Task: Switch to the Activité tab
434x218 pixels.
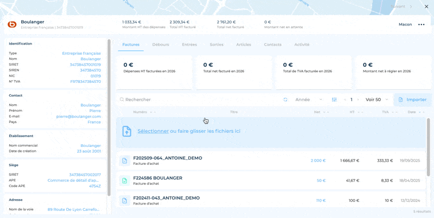Action: [x=302, y=44]
